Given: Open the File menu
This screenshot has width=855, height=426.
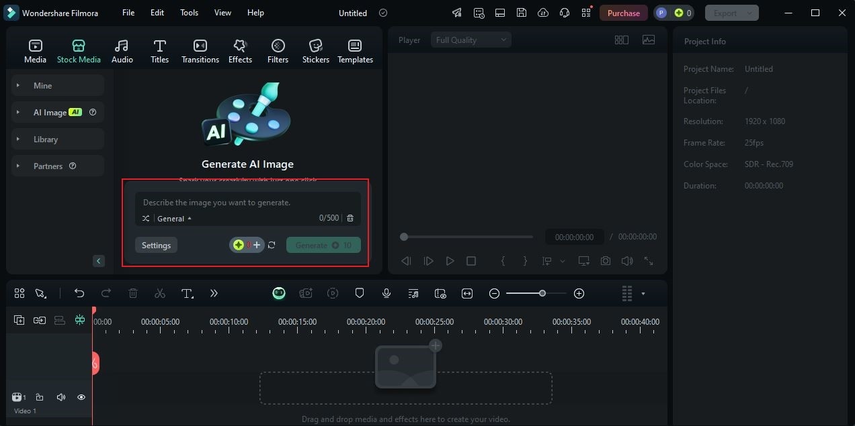Looking at the screenshot, I should (x=128, y=13).
